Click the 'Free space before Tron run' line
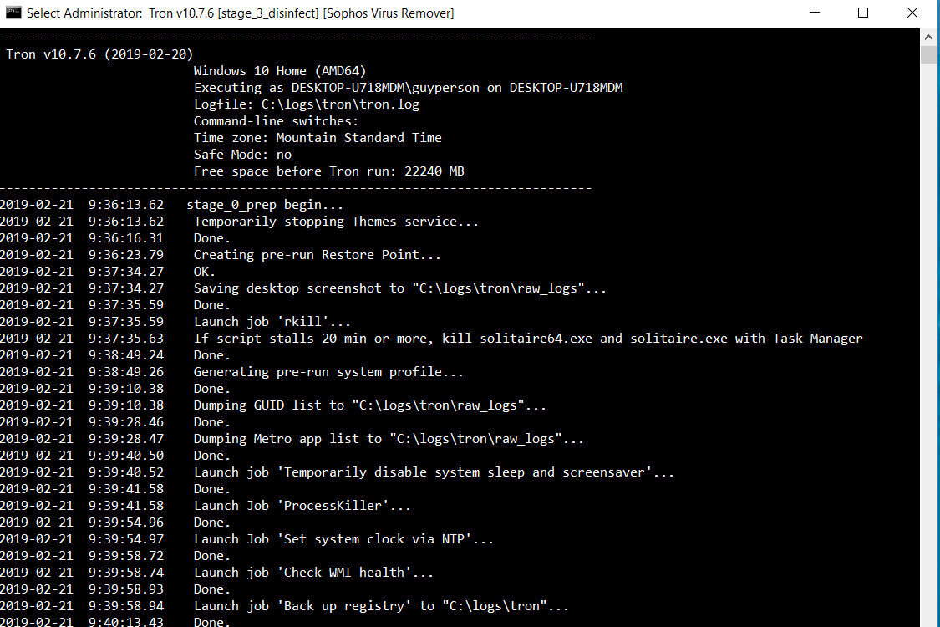Viewport: 940px width, 627px height. (x=328, y=171)
